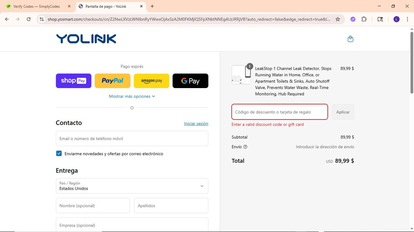Image resolution: width=414 pixels, height=232 pixels.
Task: Open a new browser tab
Action: click(152, 6)
